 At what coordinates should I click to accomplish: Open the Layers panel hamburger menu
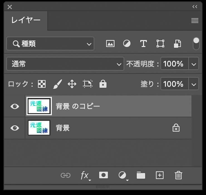(195, 21)
